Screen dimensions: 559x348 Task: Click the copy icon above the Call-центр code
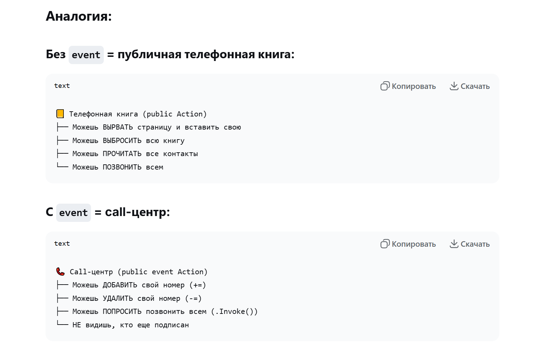point(385,244)
